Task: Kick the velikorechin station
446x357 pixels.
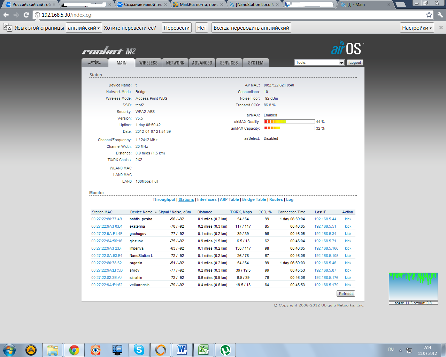Action: pyautogui.click(x=348, y=285)
